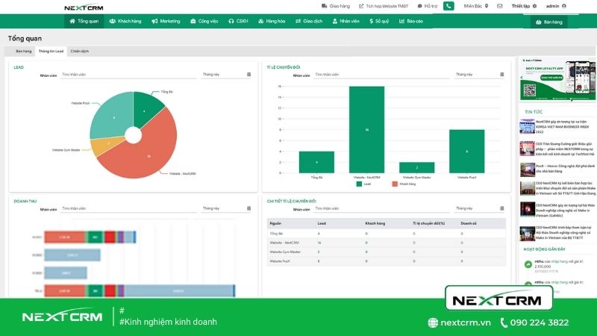Click the Bán hàng button at top right
The width and height of the screenshot is (597, 336).
(x=549, y=22)
